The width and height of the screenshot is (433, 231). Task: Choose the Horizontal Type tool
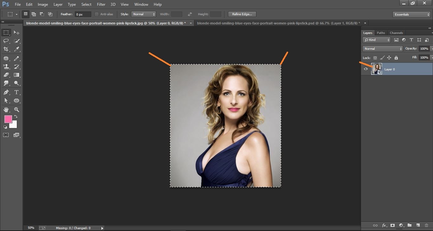[x=16, y=92]
